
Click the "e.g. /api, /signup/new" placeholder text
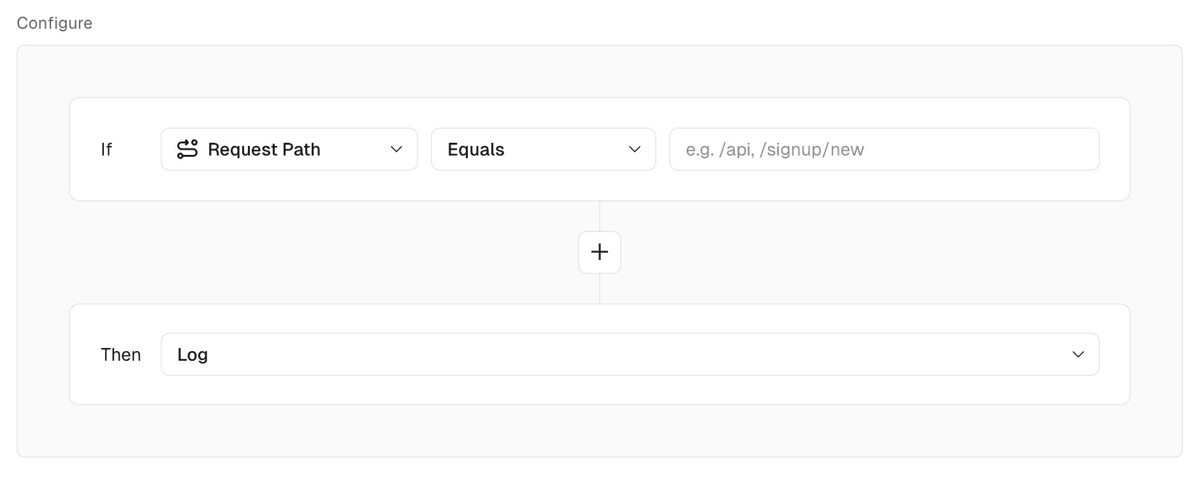point(775,149)
